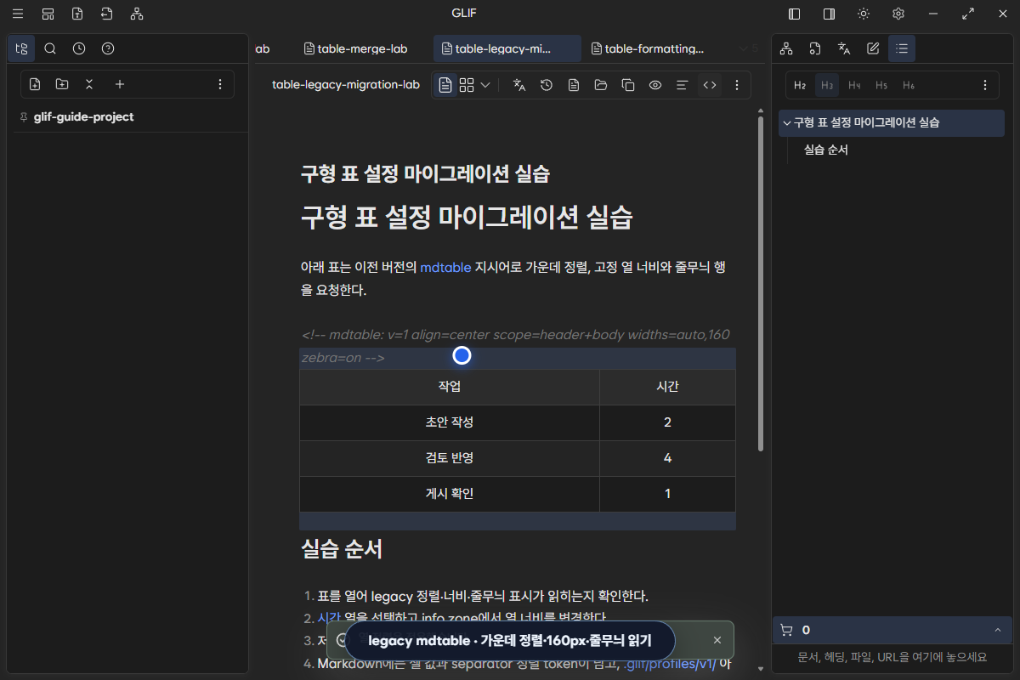
Task: Select 실습 순서 outline item
Action: coord(826,150)
